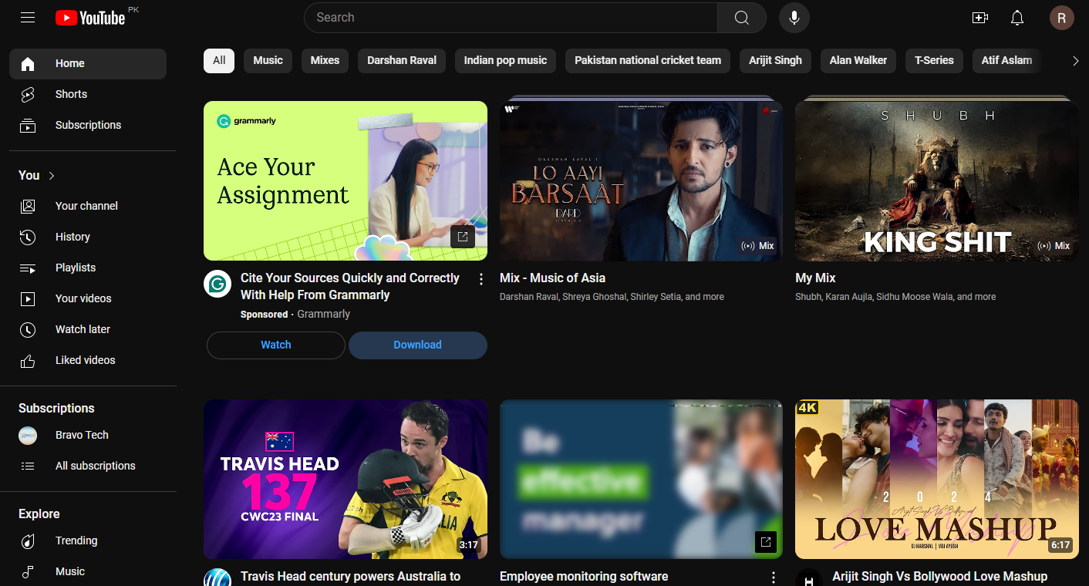This screenshot has width=1089, height=586.
Task: Open the Create video icon
Action: click(980, 18)
